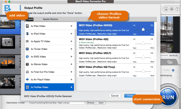
Task: Click the iMovie Video icon
Action: click(27, 64)
